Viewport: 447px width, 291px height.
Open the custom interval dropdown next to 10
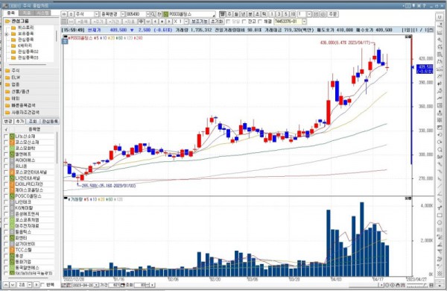309,14
